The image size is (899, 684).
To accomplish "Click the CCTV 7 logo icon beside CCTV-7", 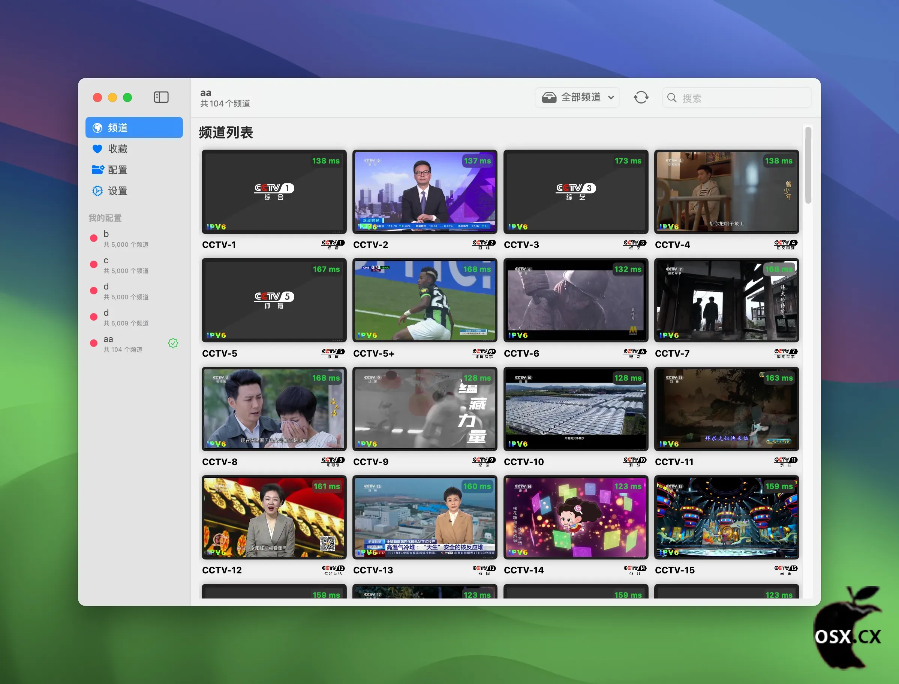I will (x=786, y=353).
